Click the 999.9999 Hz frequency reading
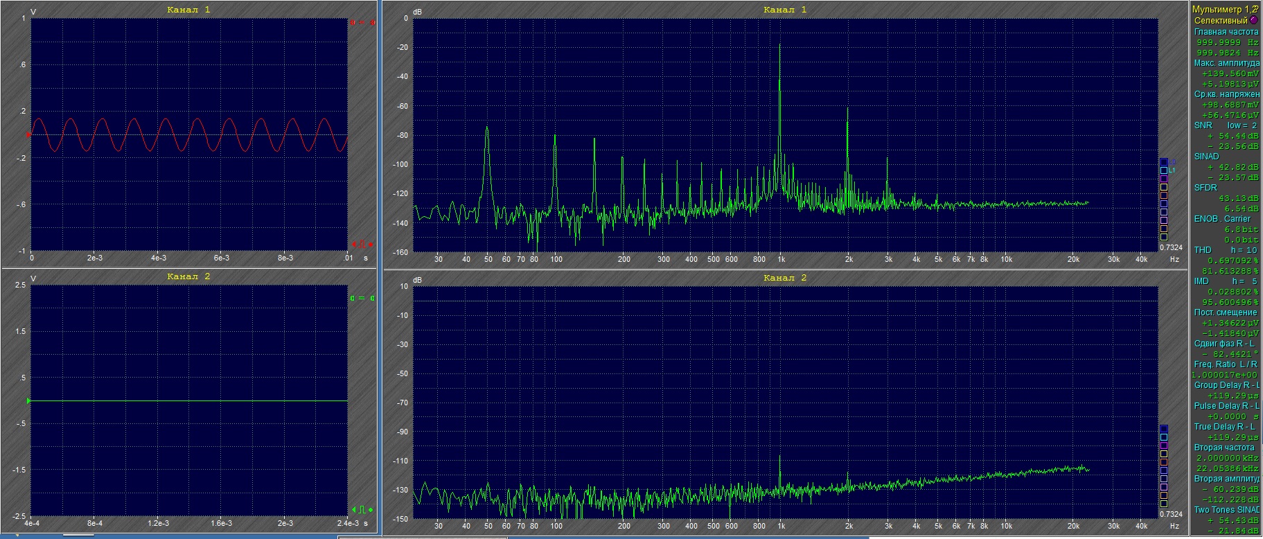The image size is (1263, 539). 1228,42
